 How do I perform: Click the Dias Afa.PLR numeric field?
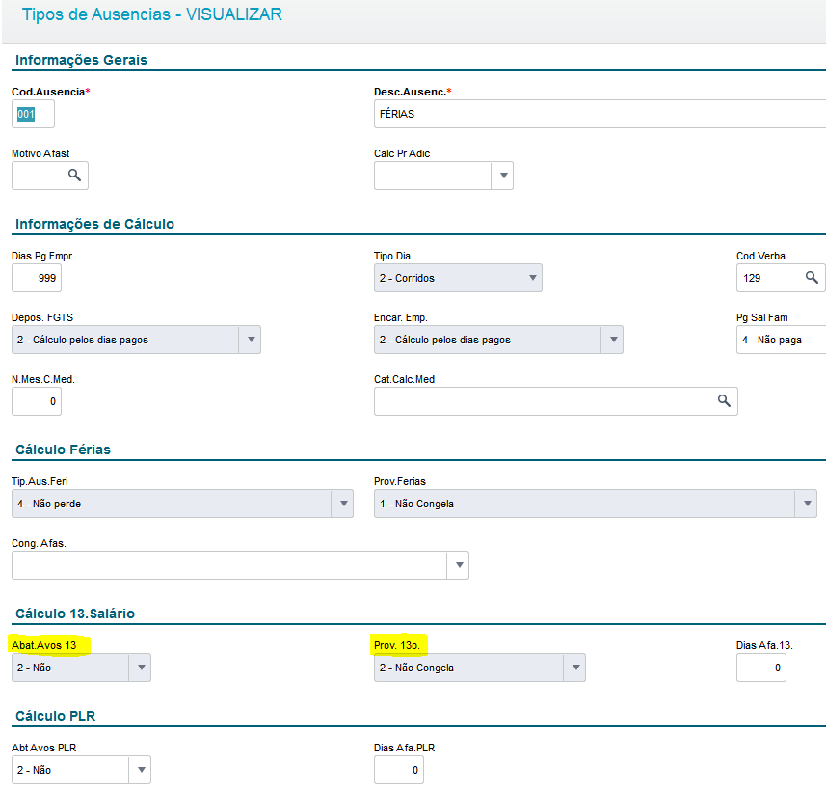click(399, 770)
